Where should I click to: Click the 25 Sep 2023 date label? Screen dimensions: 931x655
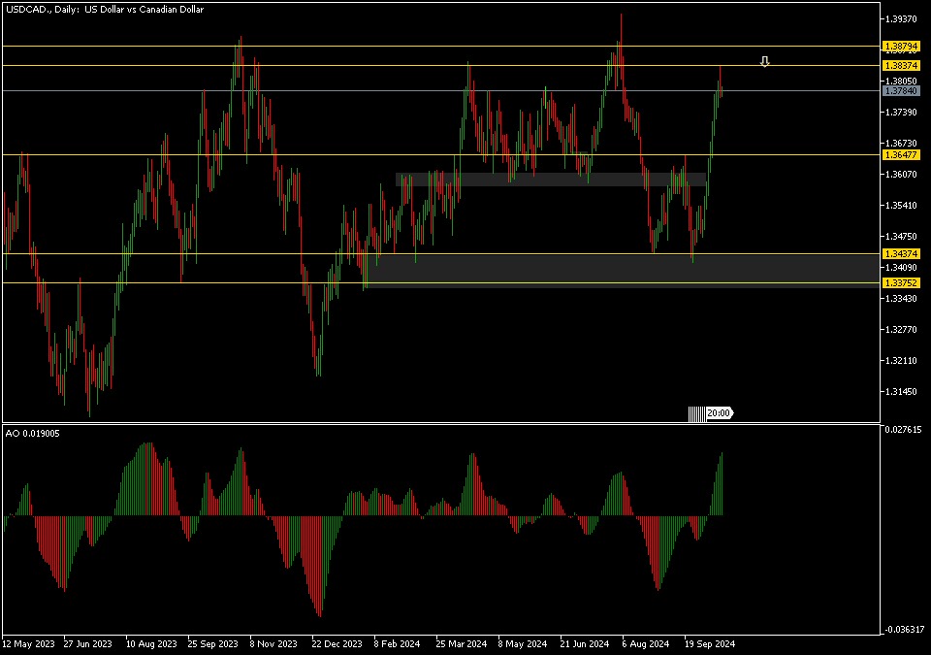[212, 643]
